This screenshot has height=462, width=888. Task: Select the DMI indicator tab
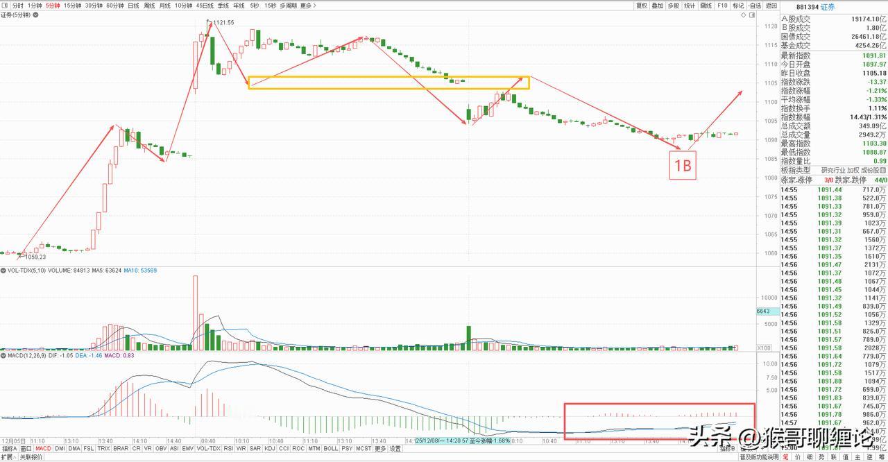click(x=60, y=449)
